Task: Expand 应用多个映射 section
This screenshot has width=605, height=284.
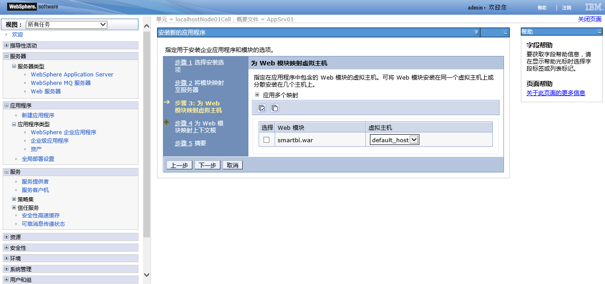Action: 257,95
